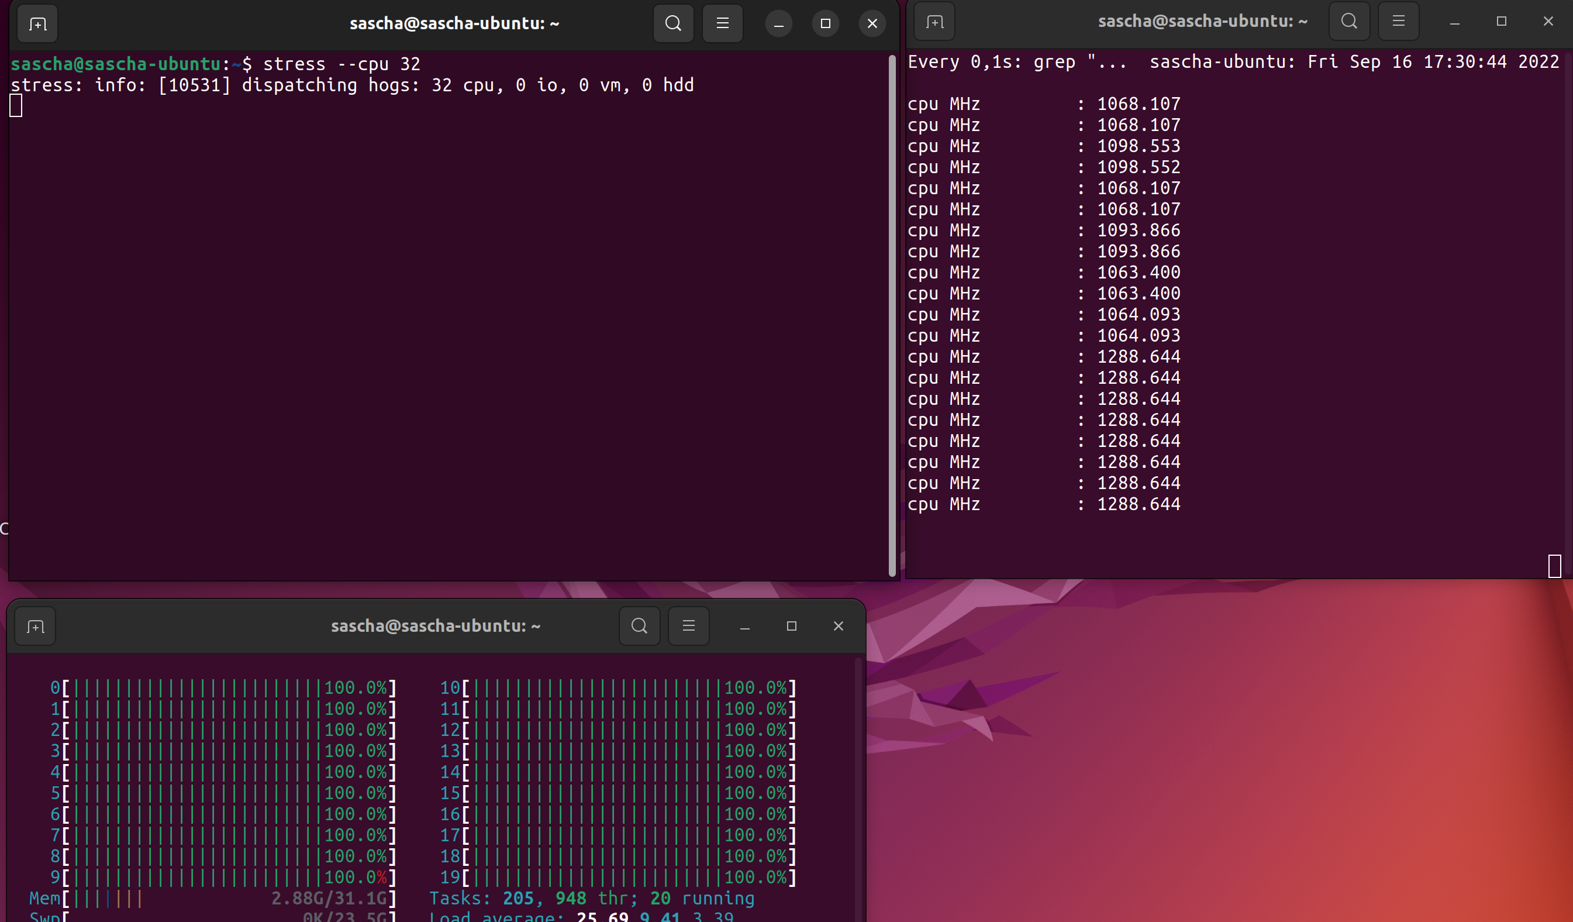Click search icon in stress terminal

coord(673,24)
